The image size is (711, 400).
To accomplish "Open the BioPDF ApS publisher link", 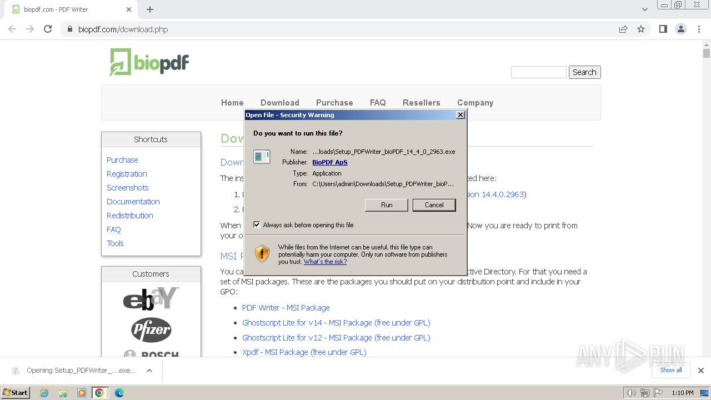I will tap(329, 162).
